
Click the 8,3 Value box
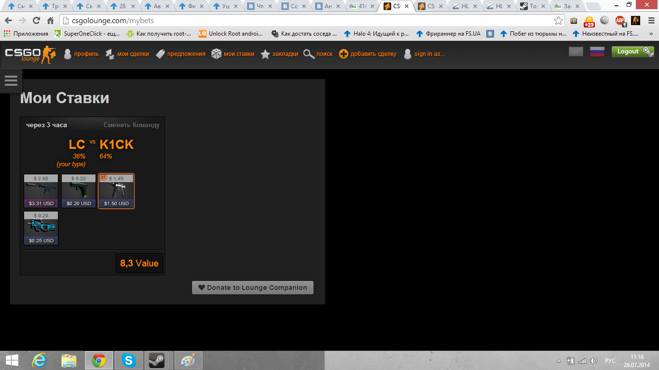click(139, 264)
